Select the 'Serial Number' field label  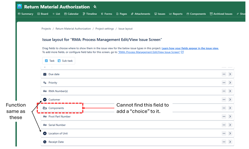point(57,125)
